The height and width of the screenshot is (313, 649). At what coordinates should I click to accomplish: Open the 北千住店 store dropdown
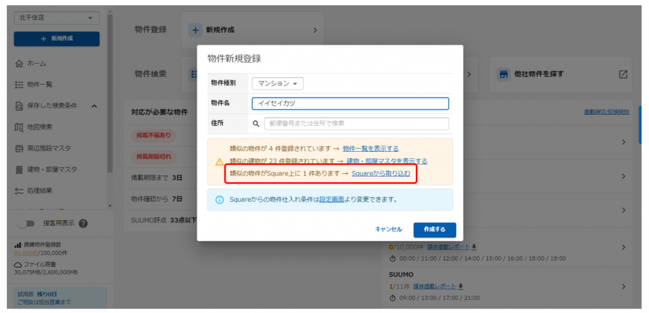tap(56, 18)
